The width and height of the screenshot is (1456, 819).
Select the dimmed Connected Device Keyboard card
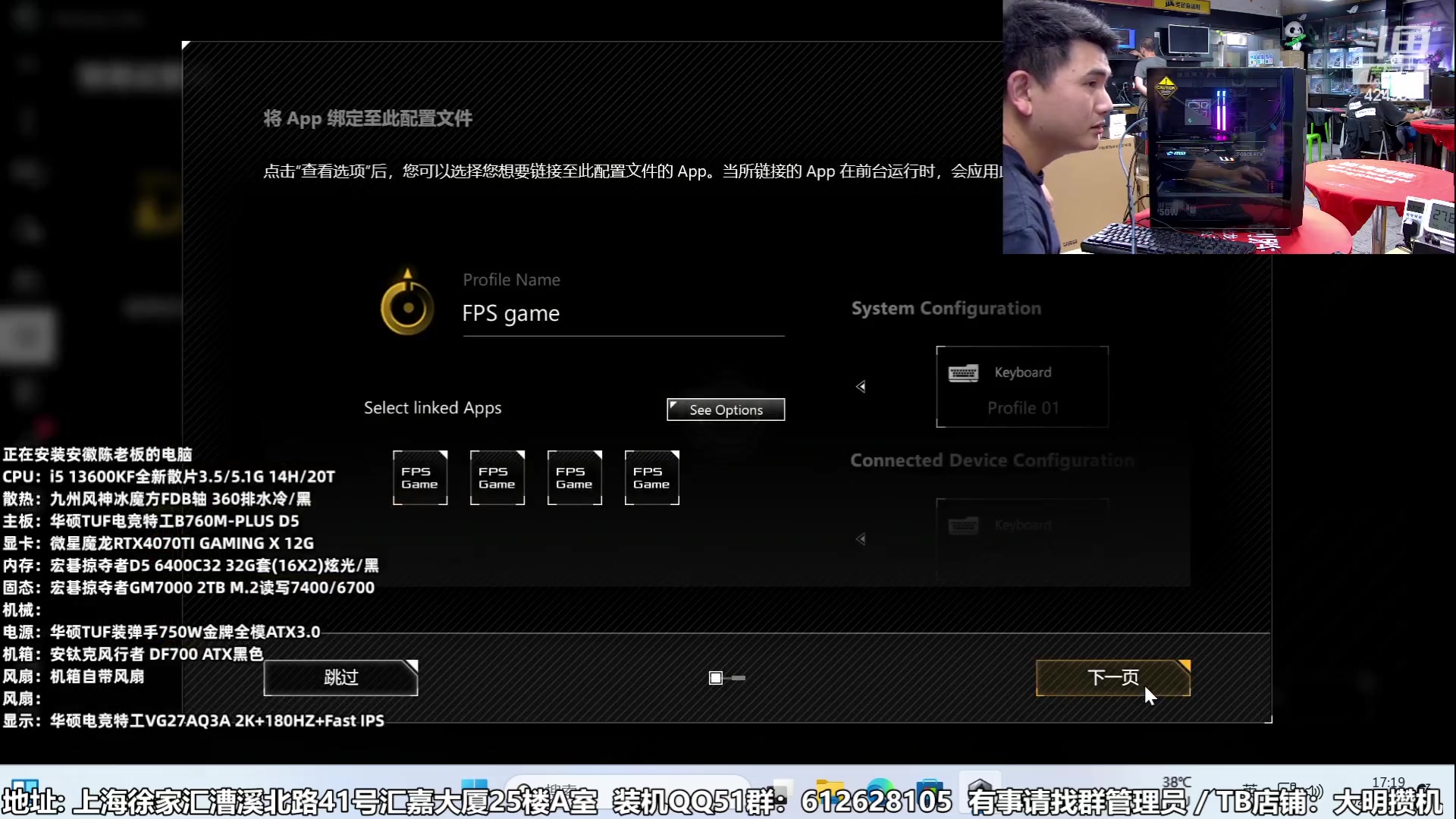coord(1021,539)
